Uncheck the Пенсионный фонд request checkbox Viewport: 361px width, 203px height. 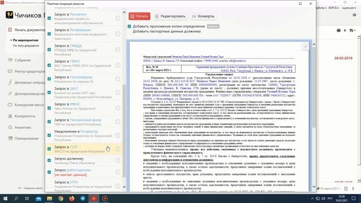(x=49, y=122)
